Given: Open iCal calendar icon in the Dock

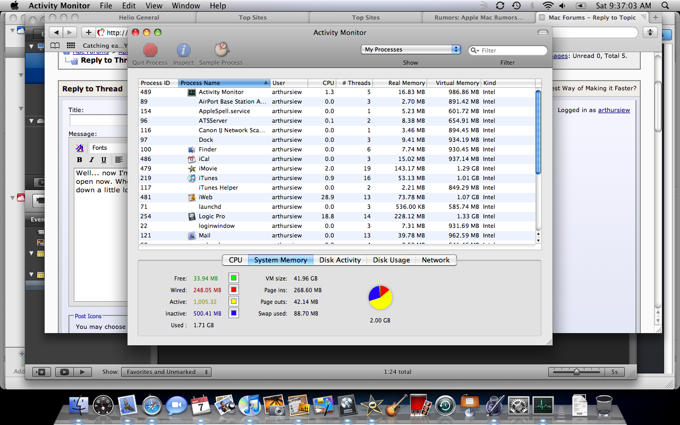Looking at the screenshot, I should pyautogui.click(x=201, y=406).
